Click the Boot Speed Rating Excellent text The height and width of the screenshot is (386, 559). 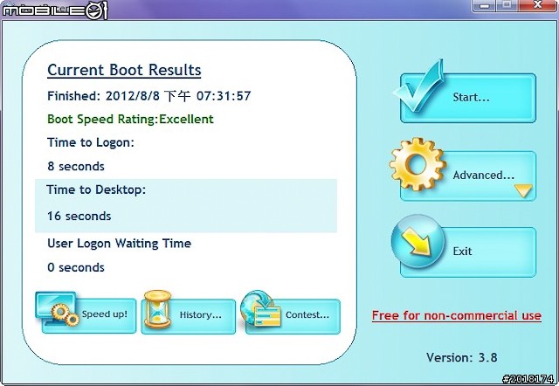pyautogui.click(x=130, y=119)
